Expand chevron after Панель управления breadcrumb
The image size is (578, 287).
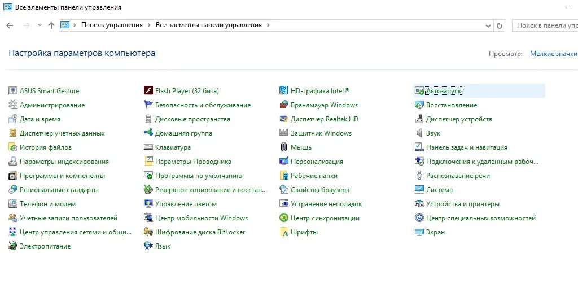point(149,25)
